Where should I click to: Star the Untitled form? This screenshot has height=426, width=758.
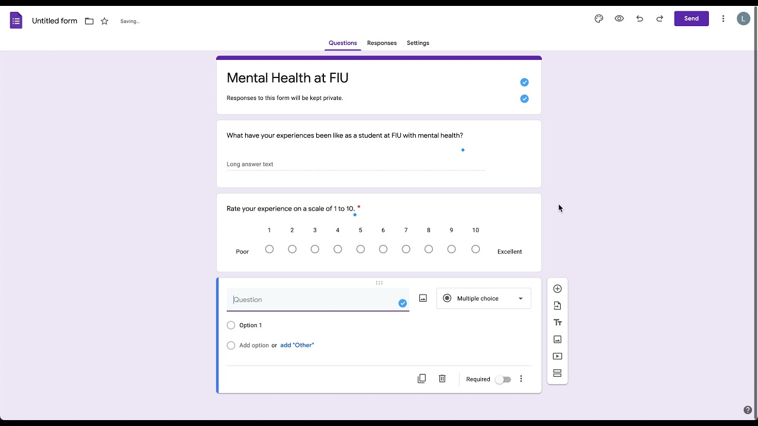[105, 21]
